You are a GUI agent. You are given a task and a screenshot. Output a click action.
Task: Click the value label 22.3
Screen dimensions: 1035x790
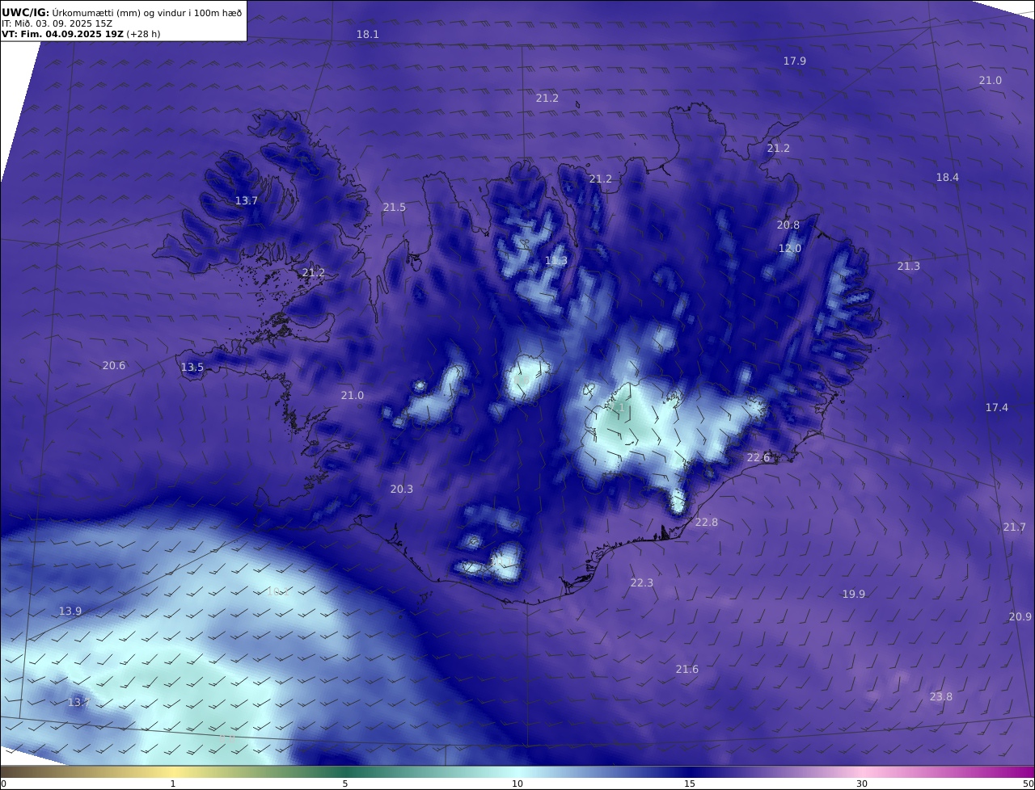641,582
